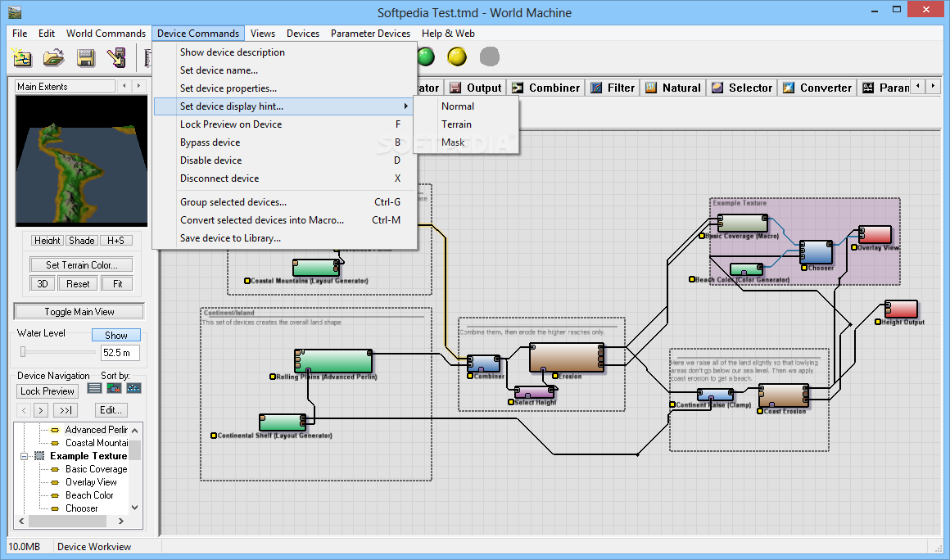Select the Basic Coverage Macro node
This screenshot has width=950, height=560.
pos(743,224)
